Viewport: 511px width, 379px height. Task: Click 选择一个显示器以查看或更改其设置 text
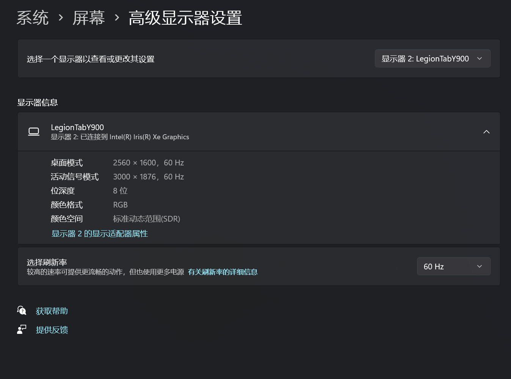point(91,59)
